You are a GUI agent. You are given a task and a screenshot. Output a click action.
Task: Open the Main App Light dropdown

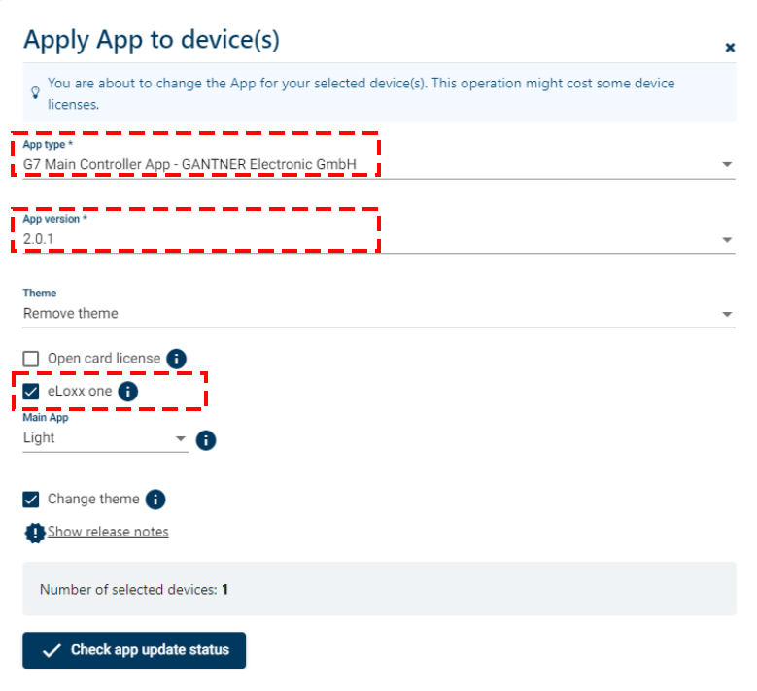tap(105, 438)
